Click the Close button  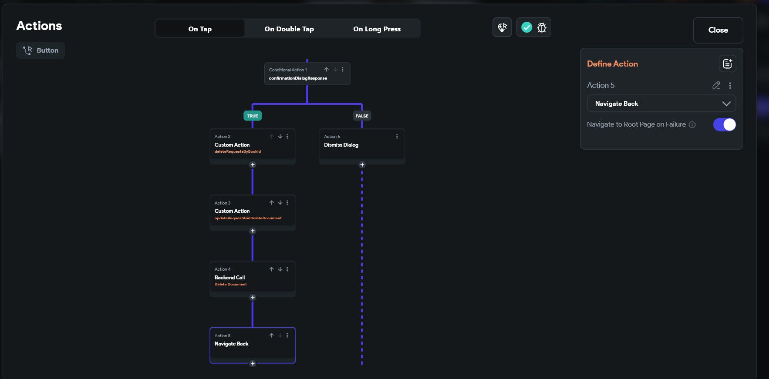(718, 30)
